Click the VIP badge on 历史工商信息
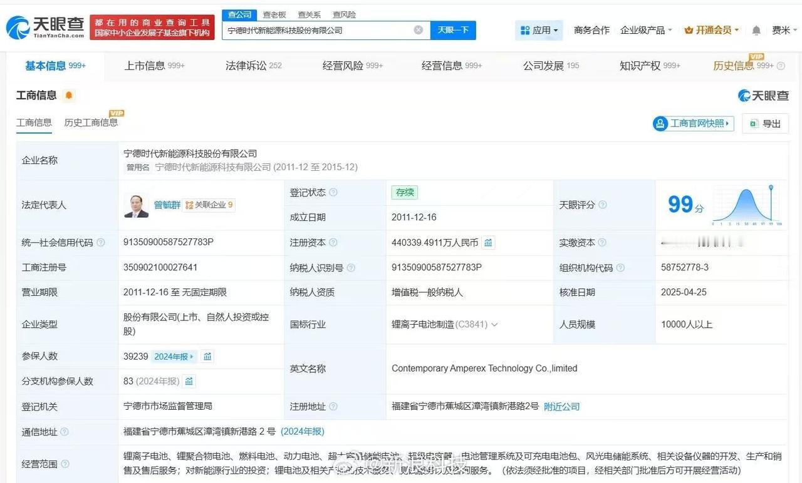 tap(116, 113)
